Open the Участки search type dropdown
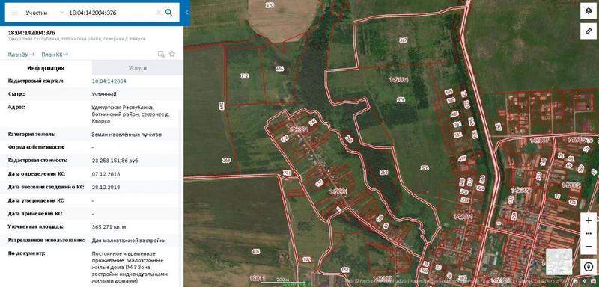This screenshot has height=287, width=599. pos(44,13)
